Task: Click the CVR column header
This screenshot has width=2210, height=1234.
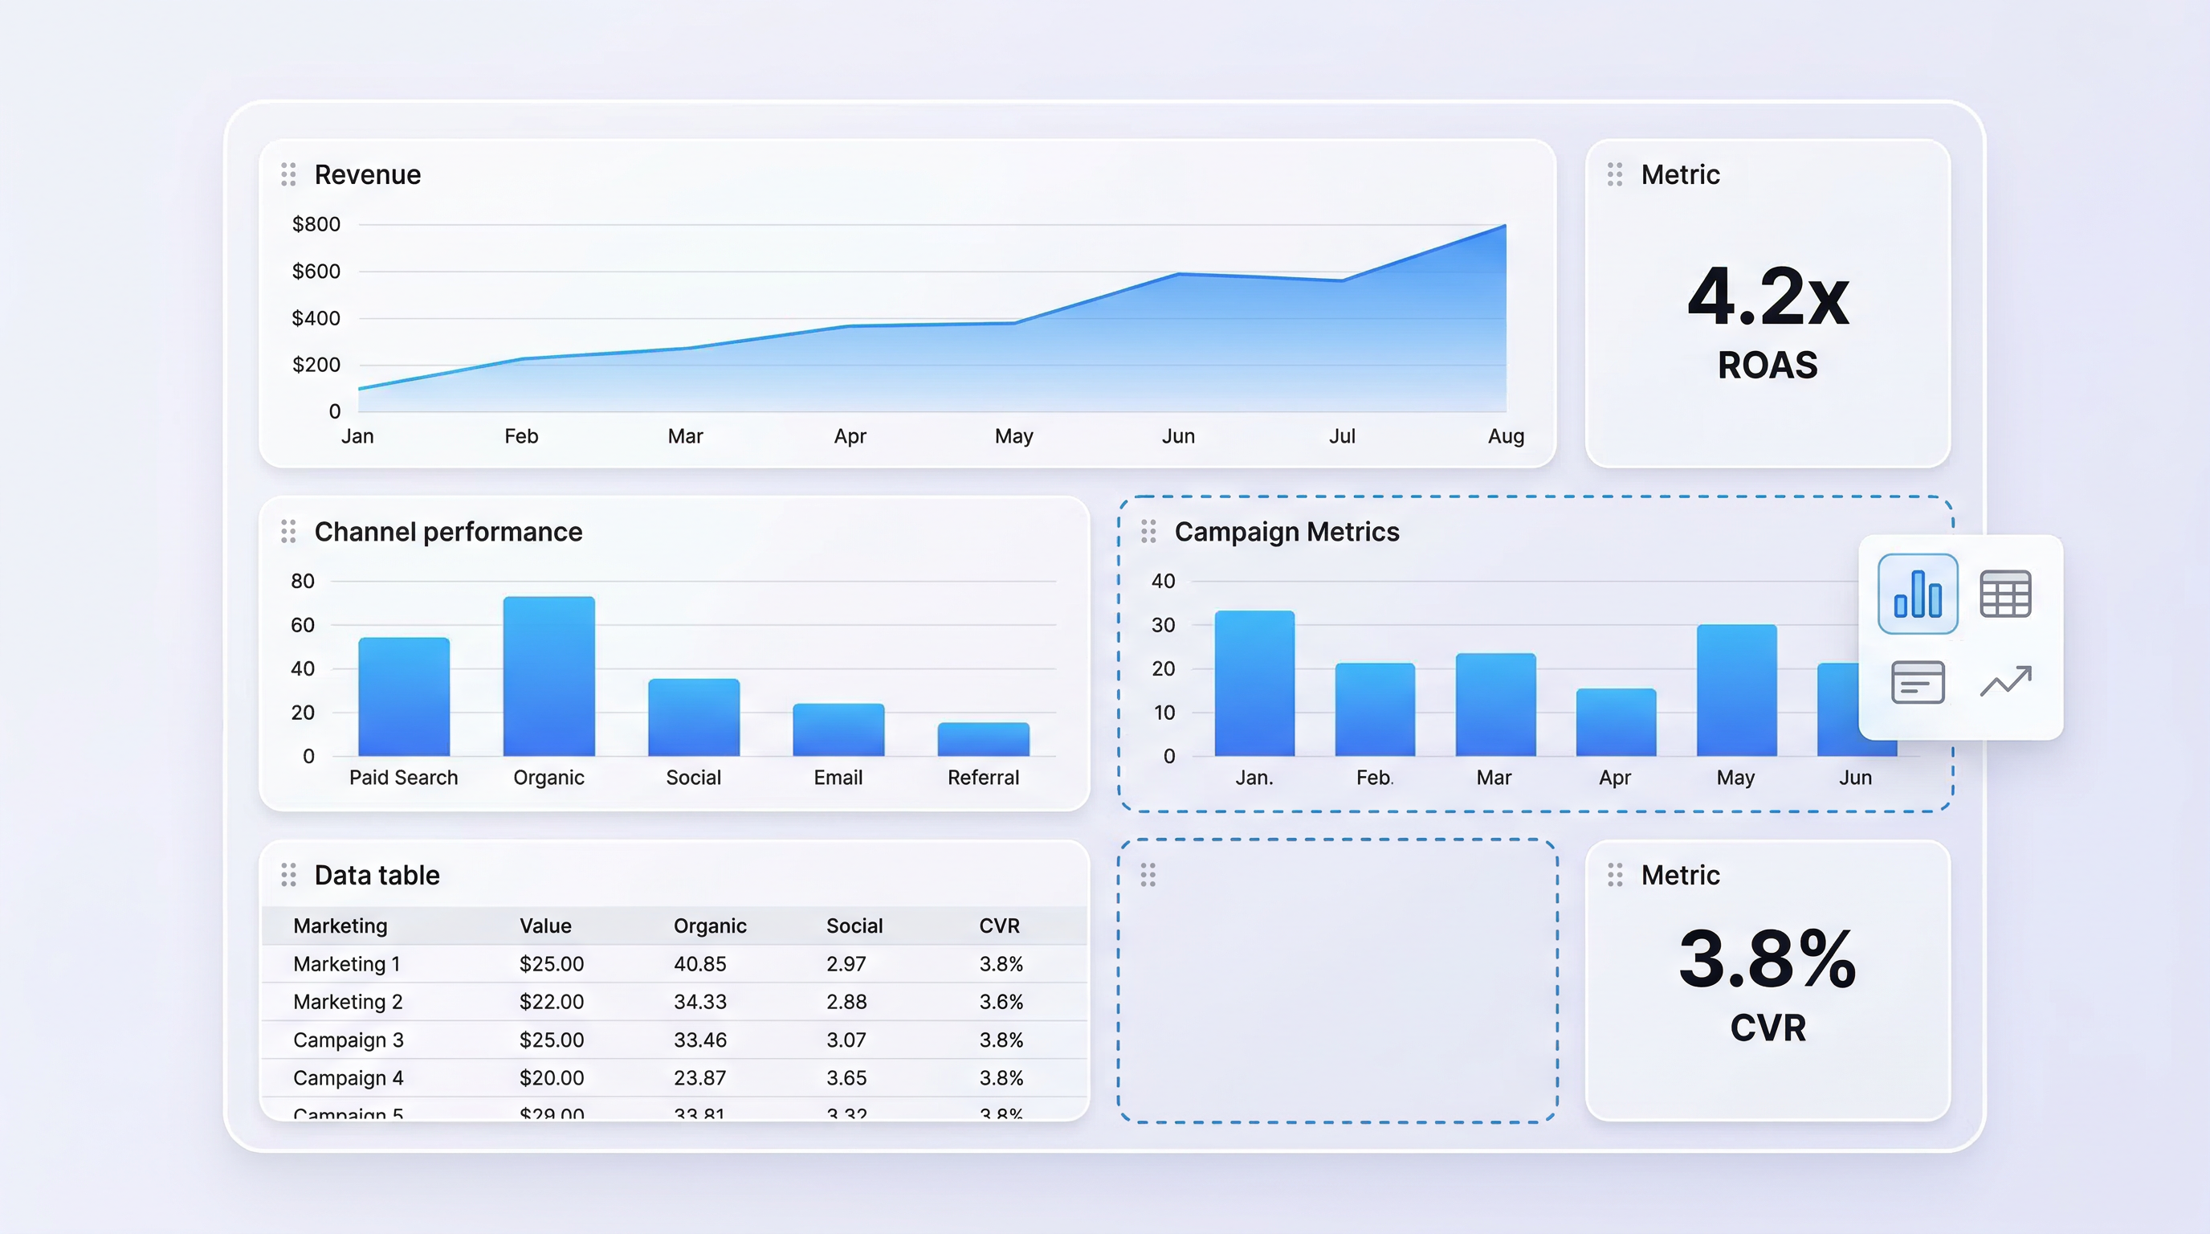Action: [x=999, y=926]
